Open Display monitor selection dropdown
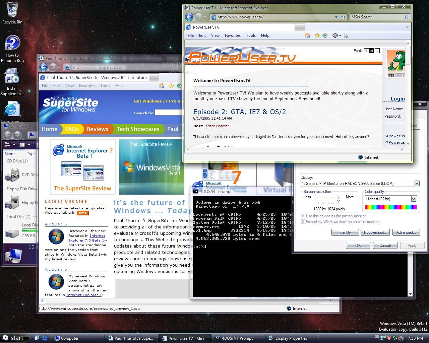Image resolution: width=429 pixels, height=343 pixels. 417,183
